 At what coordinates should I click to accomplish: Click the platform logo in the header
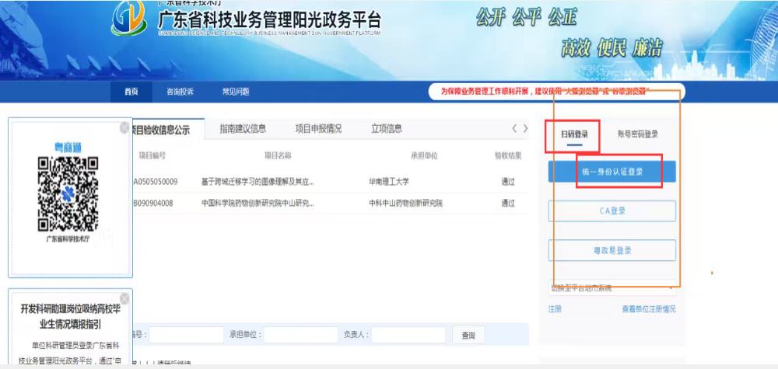pos(128,19)
